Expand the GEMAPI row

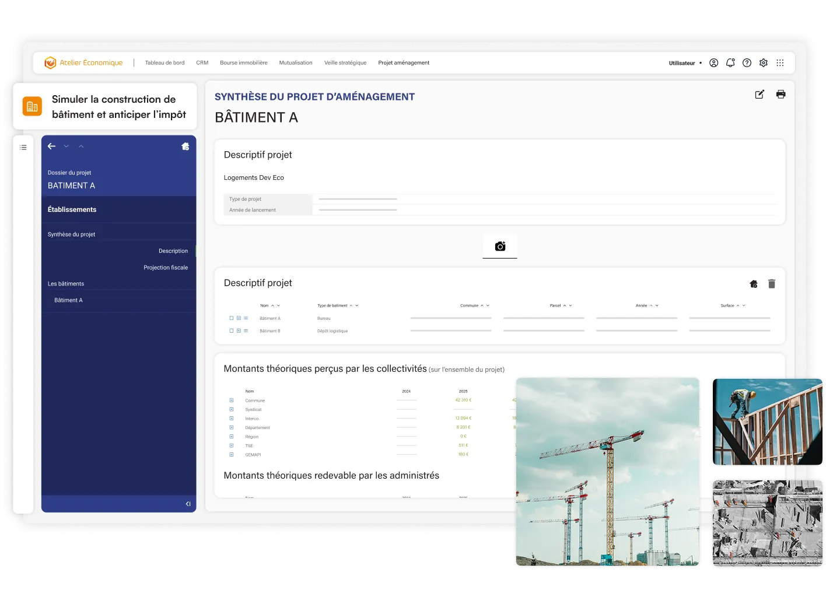tap(232, 454)
